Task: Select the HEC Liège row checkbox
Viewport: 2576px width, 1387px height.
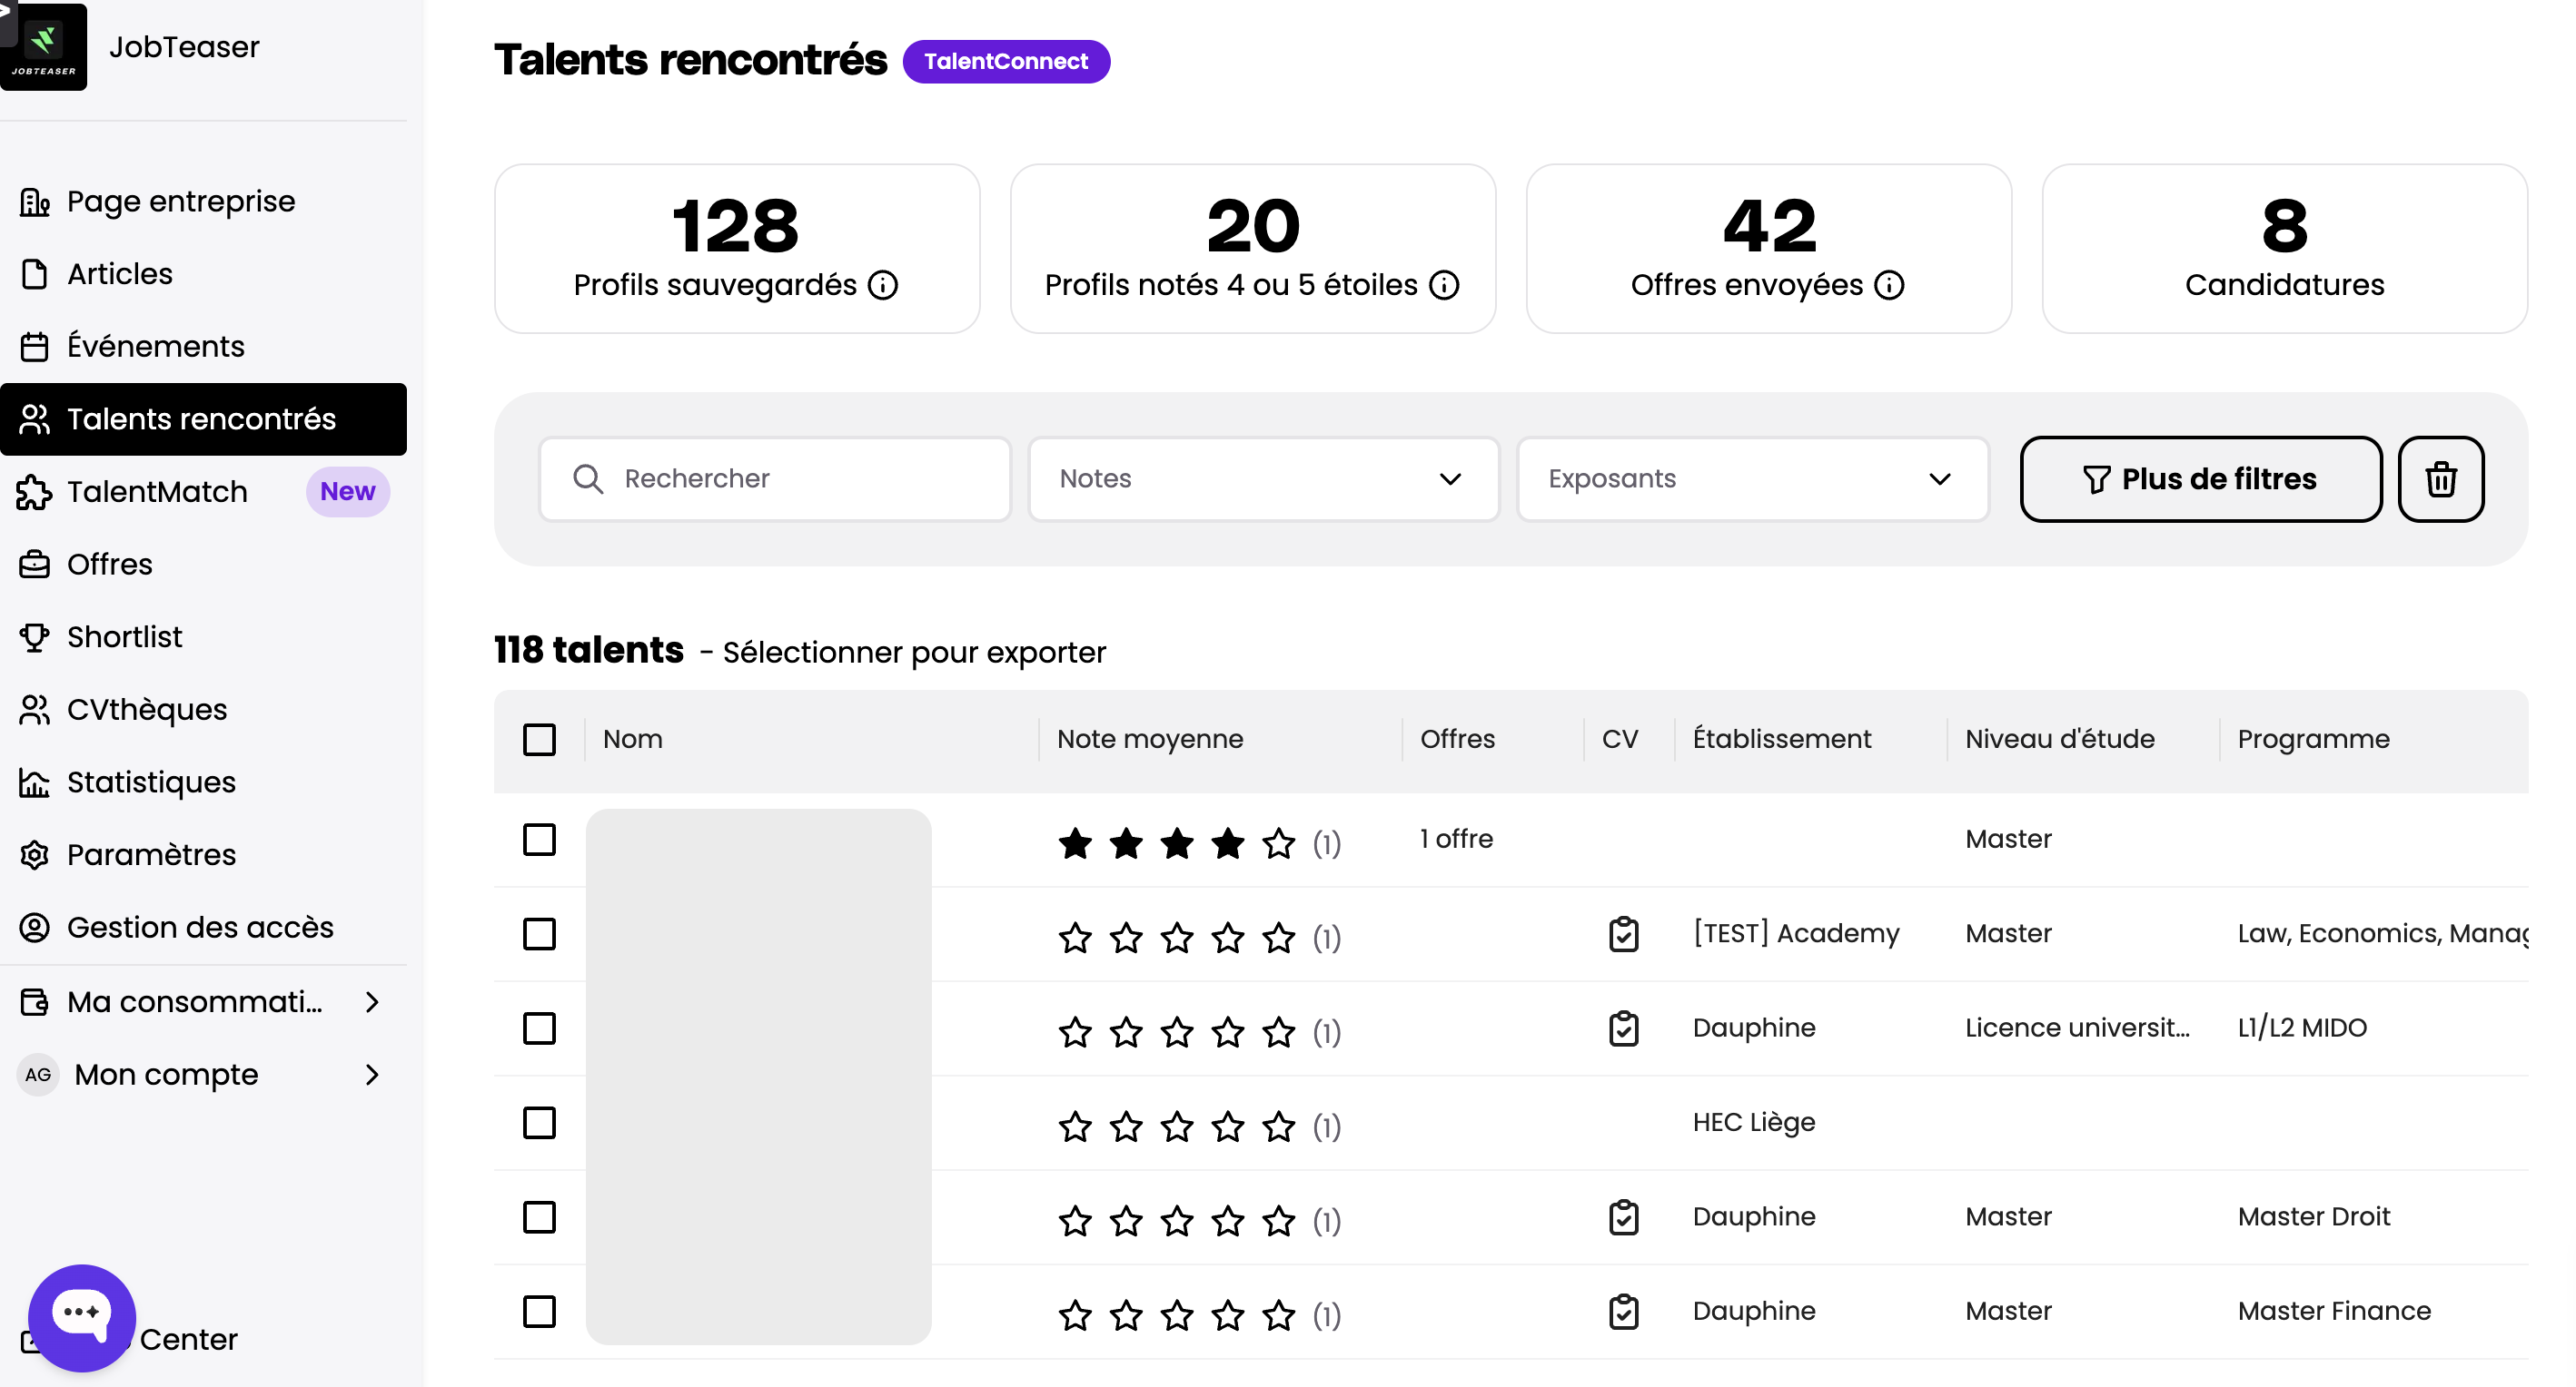Action: [x=539, y=1123]
